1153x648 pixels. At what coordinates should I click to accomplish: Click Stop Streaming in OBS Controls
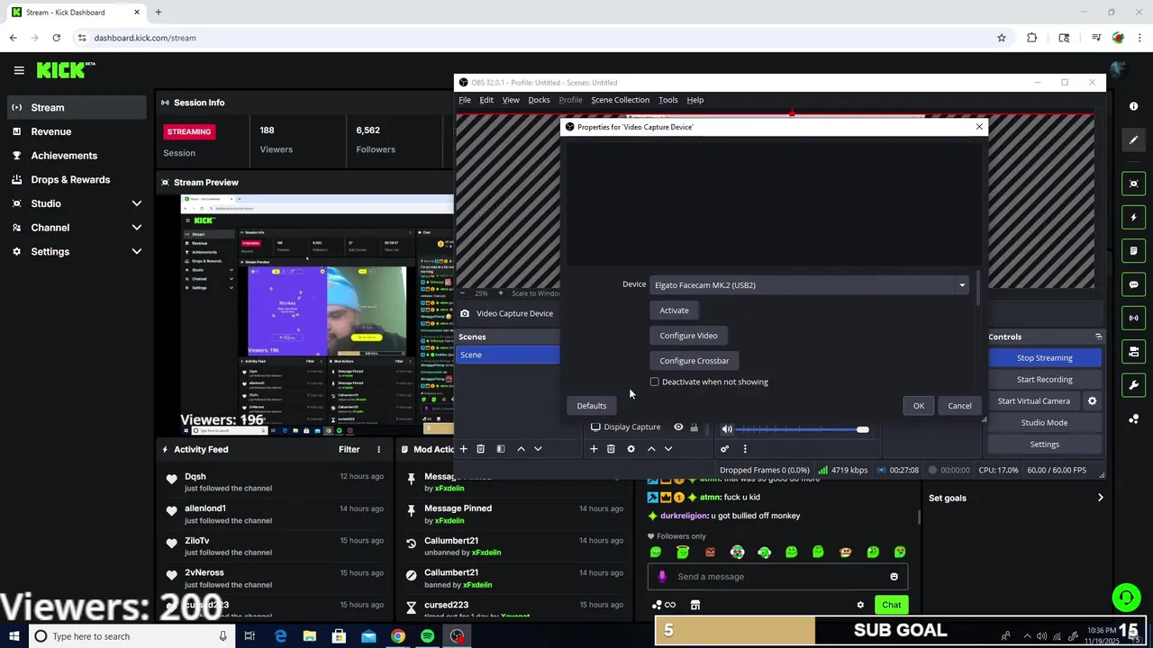pyautogui.click(x=1045, y=358)
